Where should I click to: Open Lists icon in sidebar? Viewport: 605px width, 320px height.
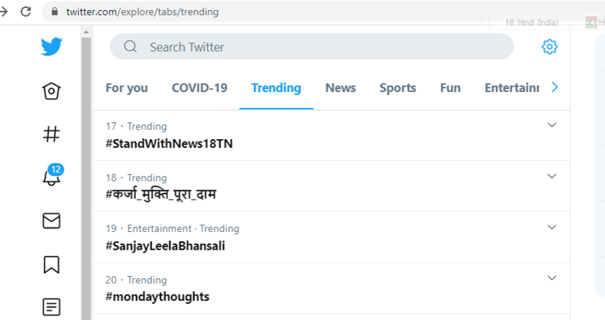point(52,307)
